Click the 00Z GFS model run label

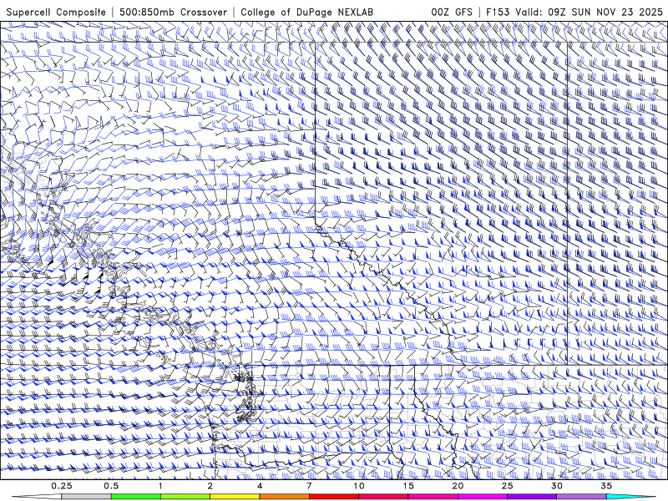[452, 12]
